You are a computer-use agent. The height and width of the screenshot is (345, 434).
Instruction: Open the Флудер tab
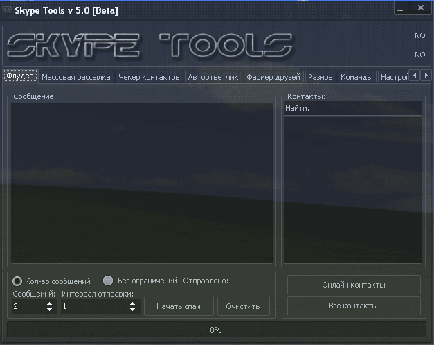[x=20, y=76]
